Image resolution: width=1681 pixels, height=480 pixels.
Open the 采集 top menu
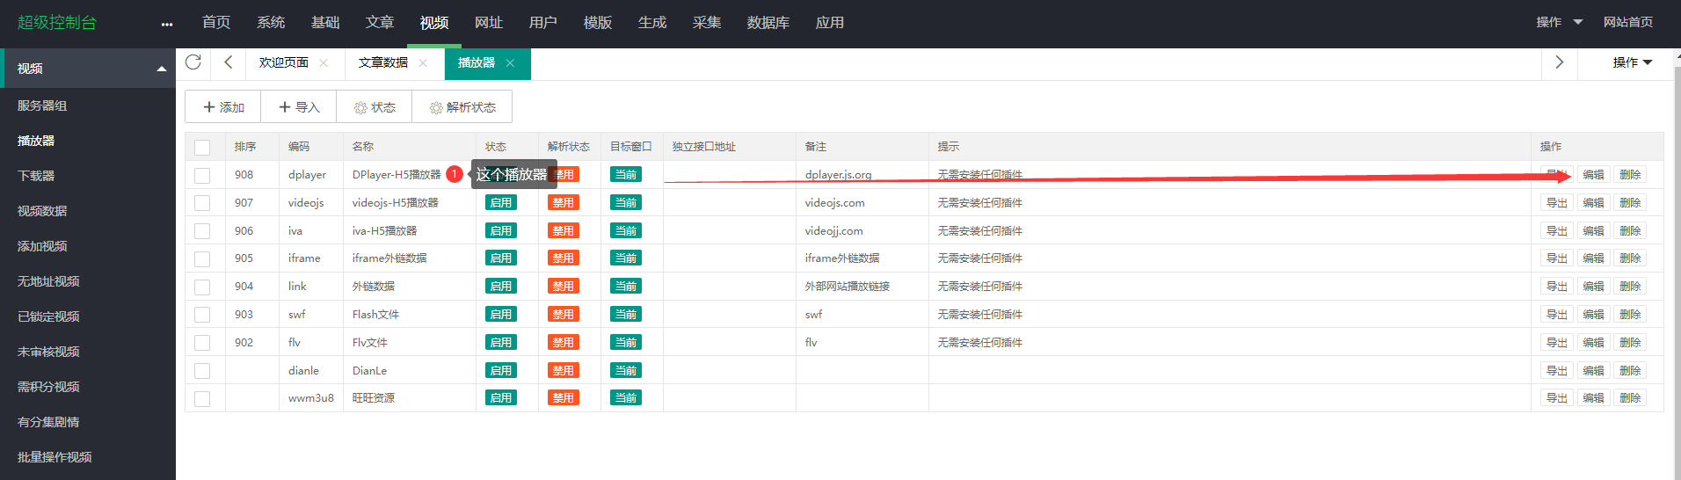click(x=706, y=23)
